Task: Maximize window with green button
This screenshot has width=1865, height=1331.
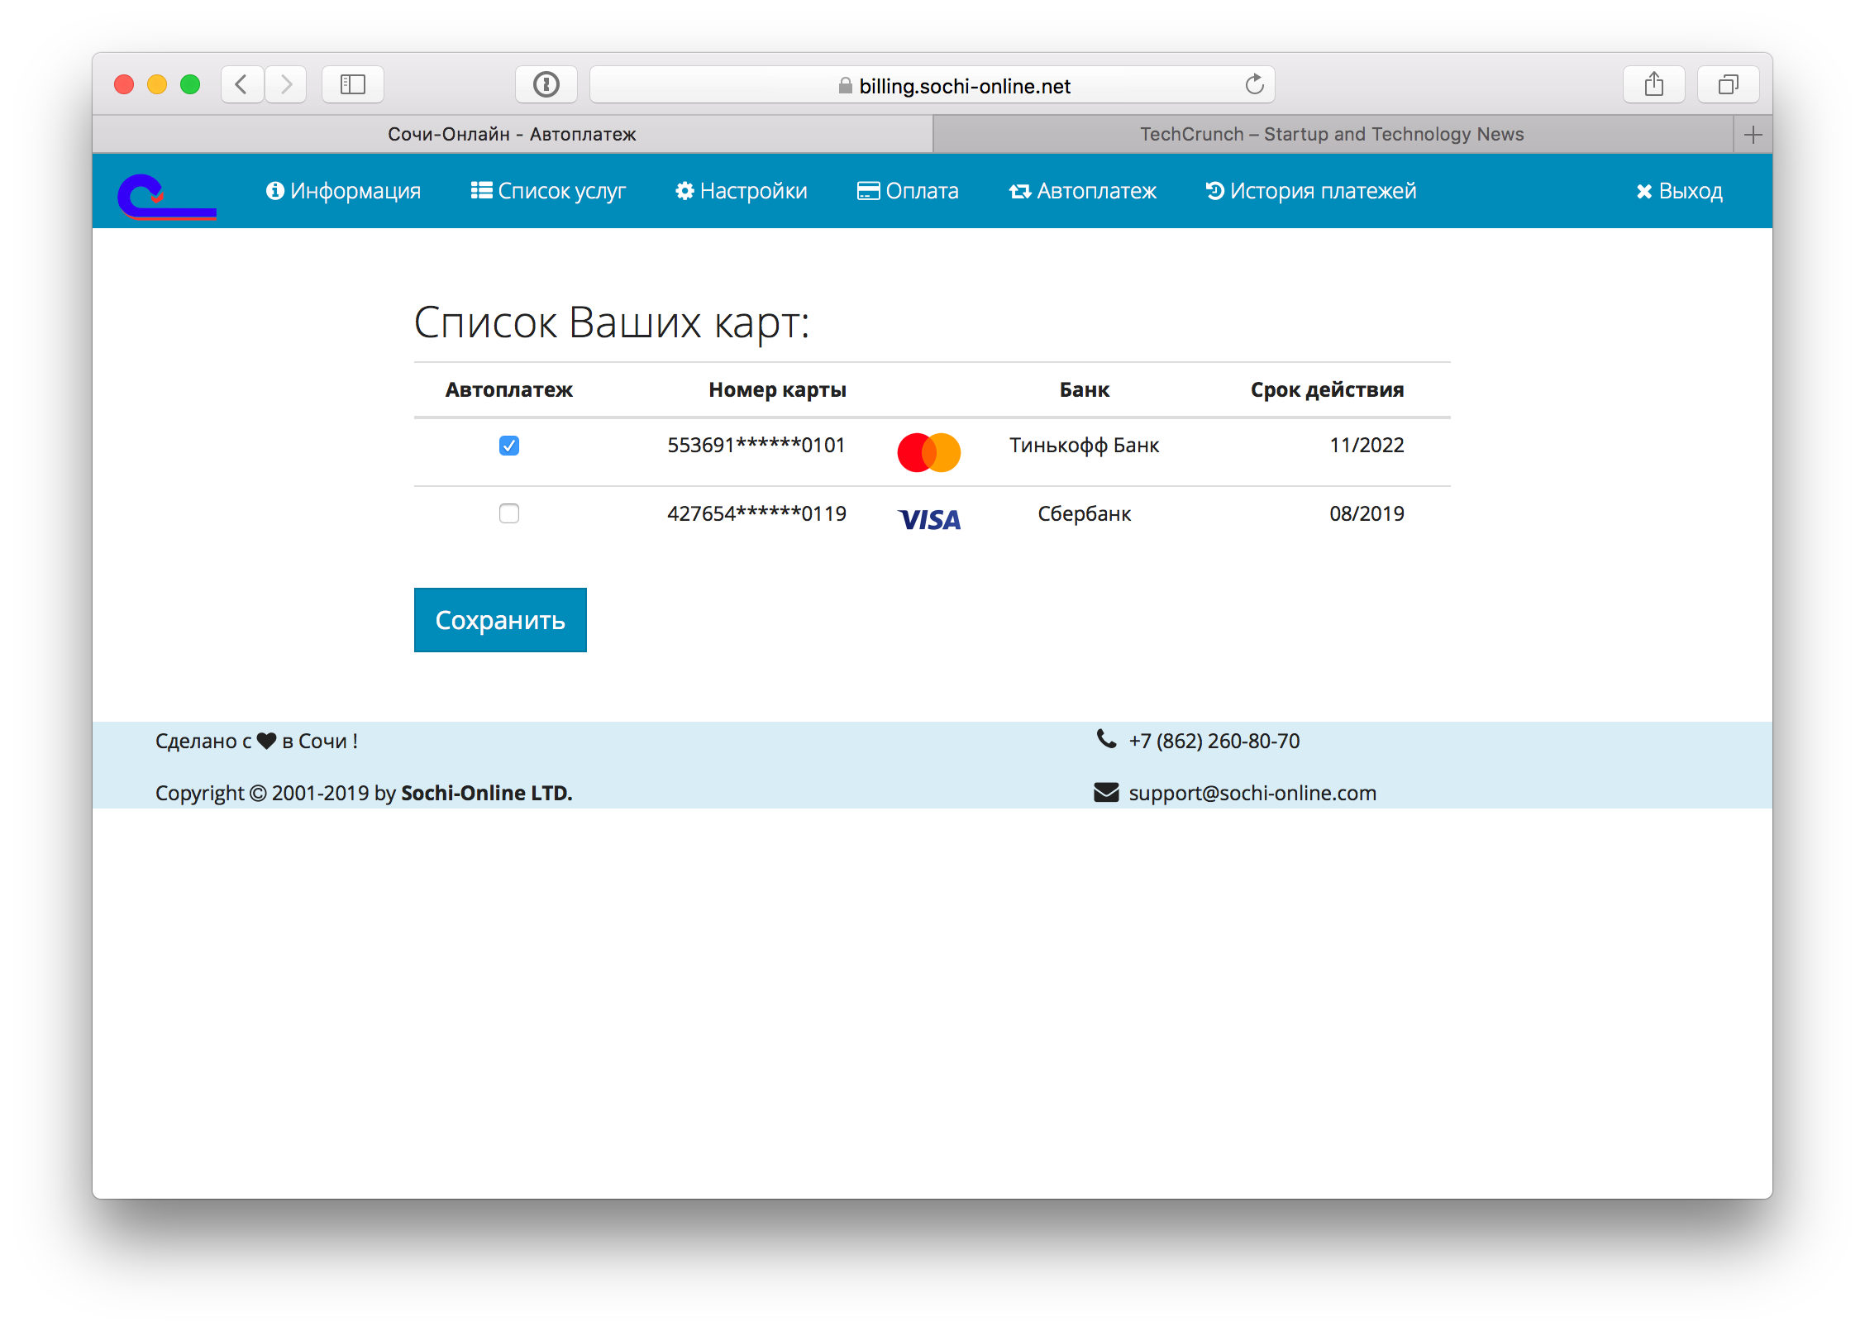Action: 190,84
